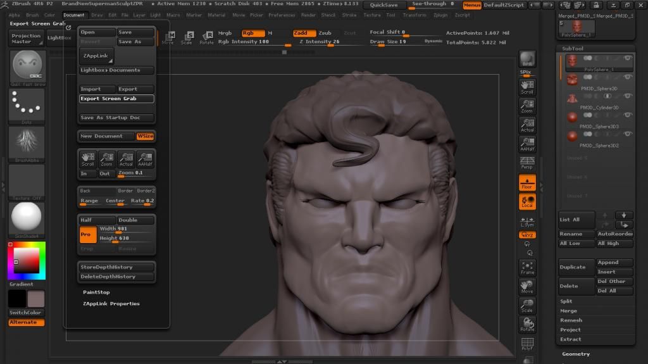Viewport: 648px width, 364px height.
Task: Select the Scale mode icon in the top shelf
Action: tap(187, 37)
